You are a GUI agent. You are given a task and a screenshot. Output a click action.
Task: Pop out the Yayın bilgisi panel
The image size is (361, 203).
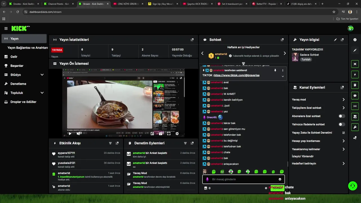coord(342,40)
